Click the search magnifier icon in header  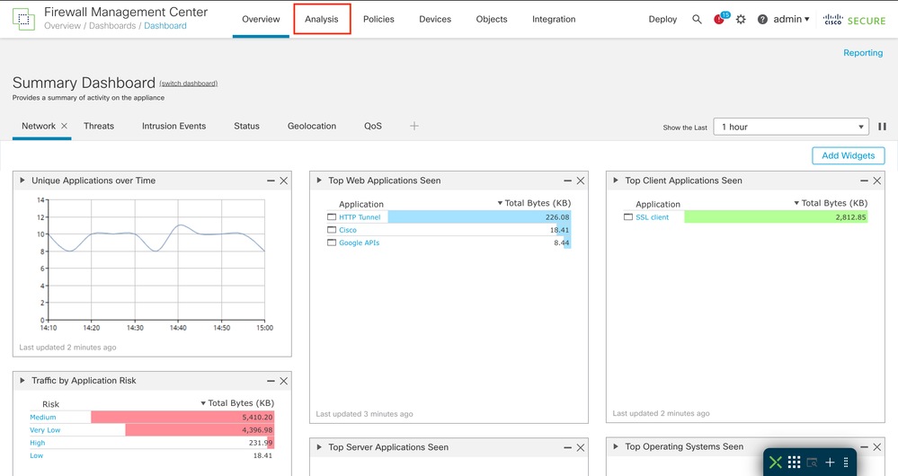tap(697, 20)
